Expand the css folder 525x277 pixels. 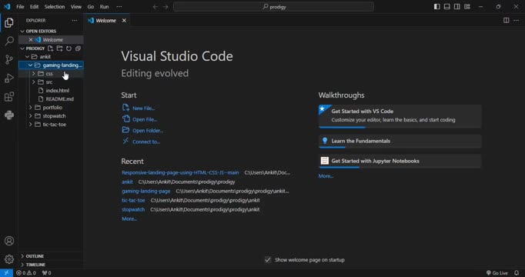[51, 74]
